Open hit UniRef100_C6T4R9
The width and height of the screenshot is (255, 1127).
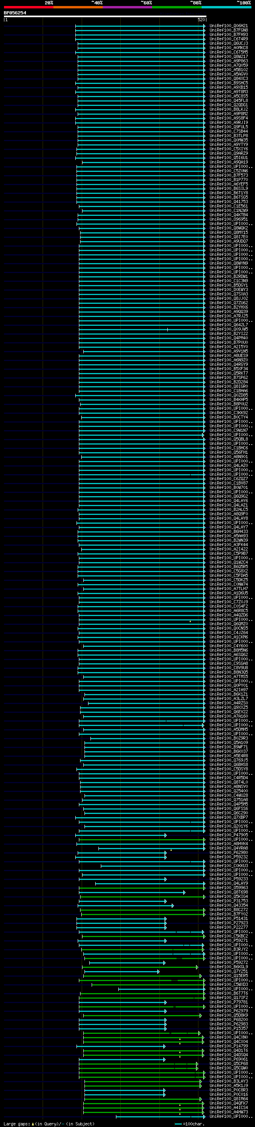click(x=229, y=39)
